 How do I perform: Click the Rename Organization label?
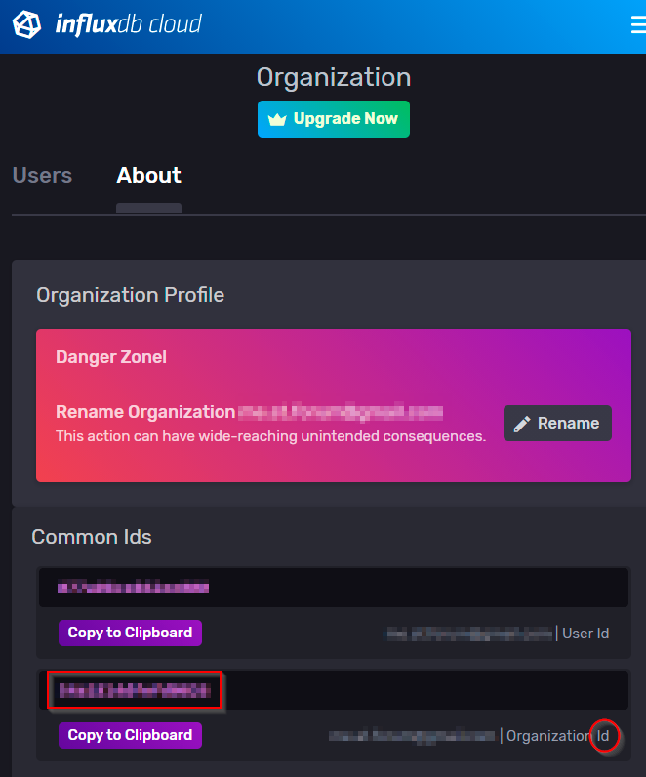pos(145,412)
